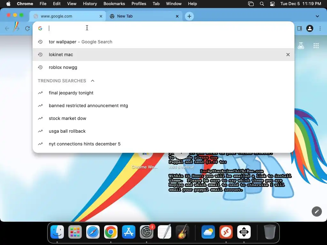Select banned restricted announcement mtg suggestion

click(163, 106)
